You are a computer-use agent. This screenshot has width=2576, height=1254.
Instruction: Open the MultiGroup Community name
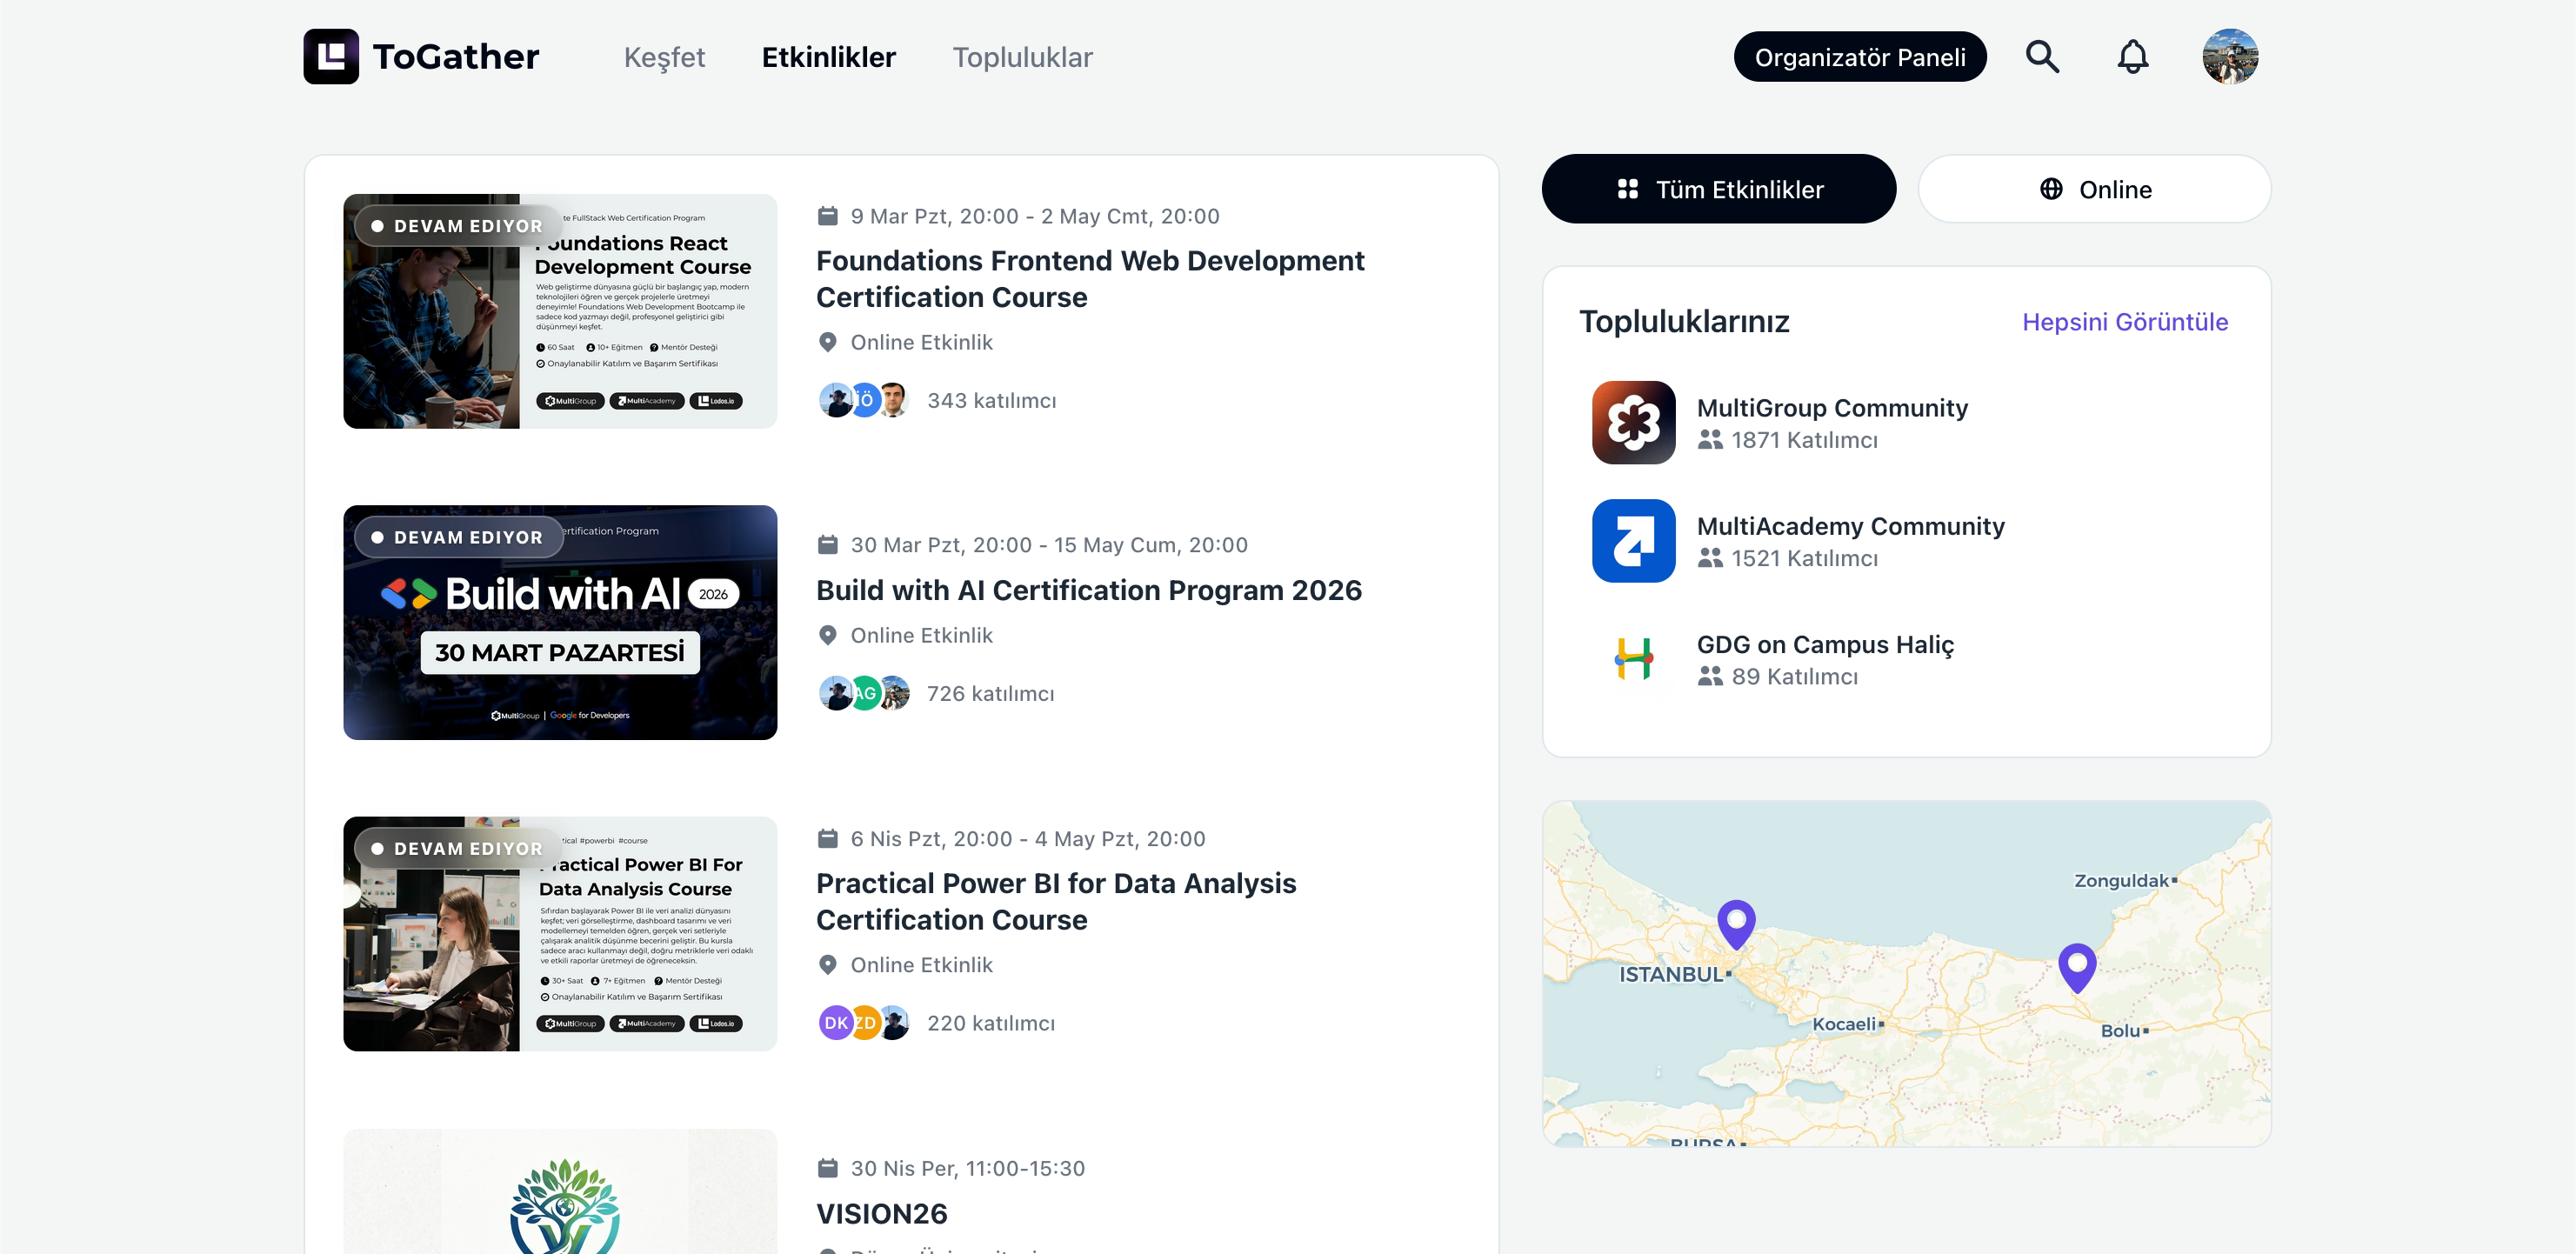[x=1832, y=408]
